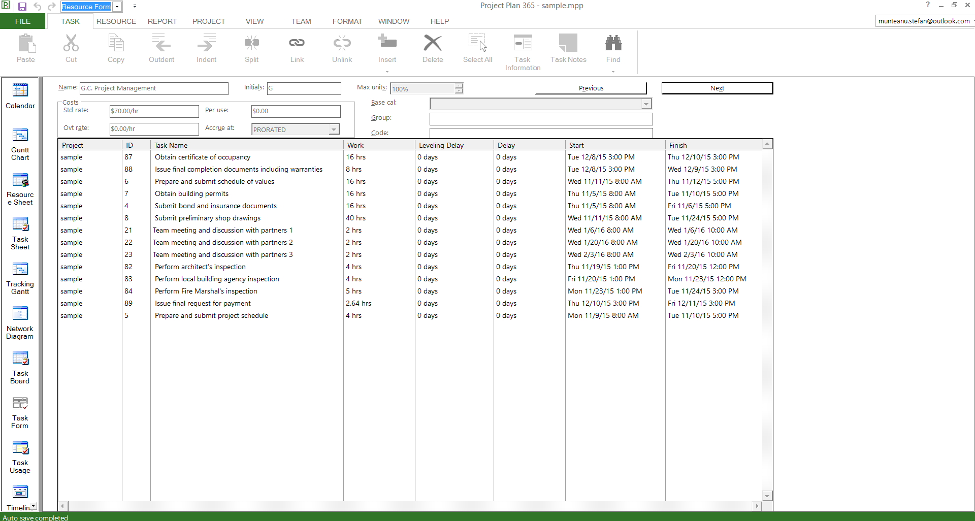Open the Base cal dropdown
Image resolution: width=975 pixels, height=521 pixels.
pyautogui.click(x=645, y=104)
